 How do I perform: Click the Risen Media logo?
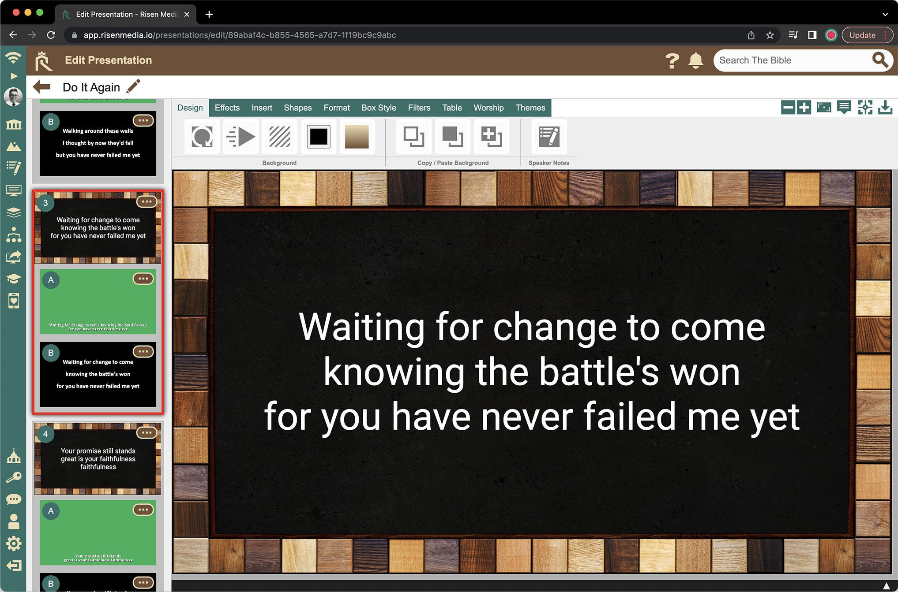[44, 61]
